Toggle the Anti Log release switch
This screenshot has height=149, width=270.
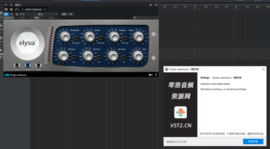click(125, 39)
